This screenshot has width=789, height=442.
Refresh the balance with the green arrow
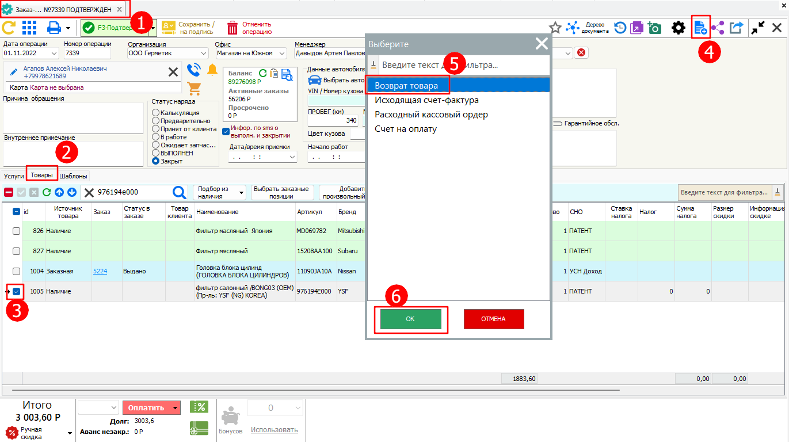tap(262, 73)
